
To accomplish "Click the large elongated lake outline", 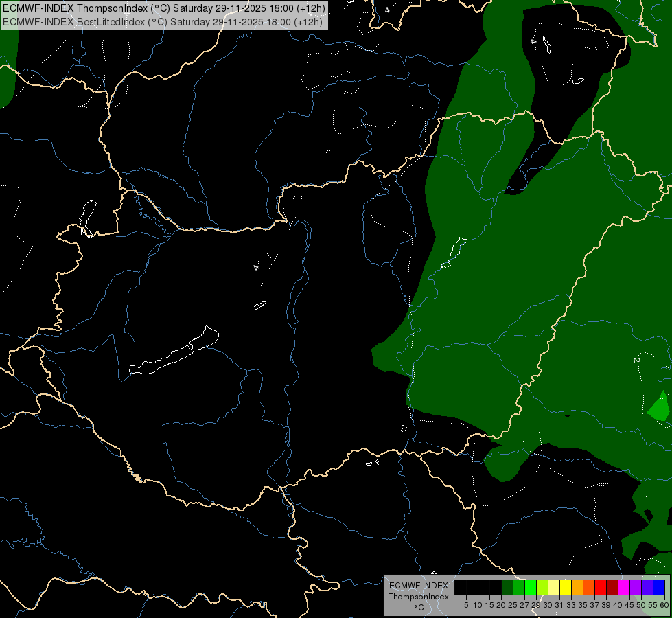I will point(174,351).
